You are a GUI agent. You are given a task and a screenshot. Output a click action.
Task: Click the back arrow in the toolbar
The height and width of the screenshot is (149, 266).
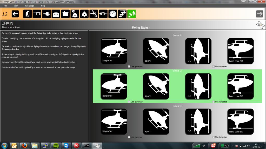click(15, 14)
